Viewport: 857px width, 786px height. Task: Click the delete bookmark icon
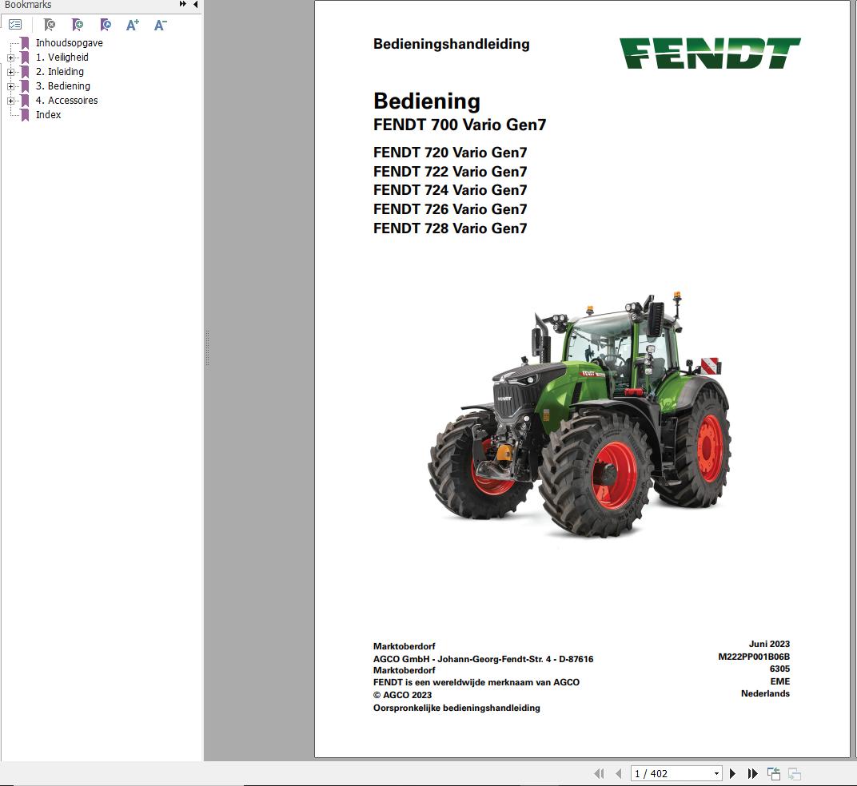point(50,25)
